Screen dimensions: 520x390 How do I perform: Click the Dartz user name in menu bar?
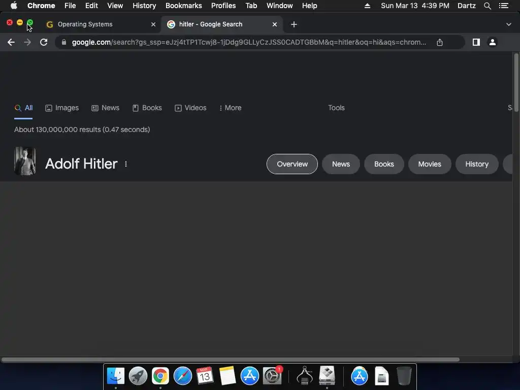coord(467,6)
